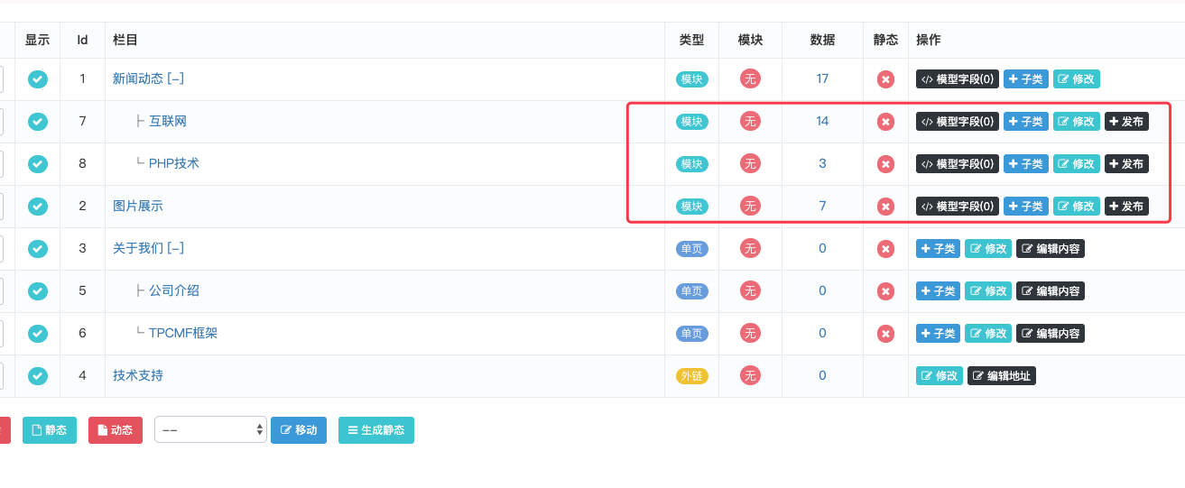Image resolution: width=1185 pixels, height=488 pixels.
Task: Click the red static X icon for TPCMF框架
Action: pyautogui.click(x=885, y=334)
